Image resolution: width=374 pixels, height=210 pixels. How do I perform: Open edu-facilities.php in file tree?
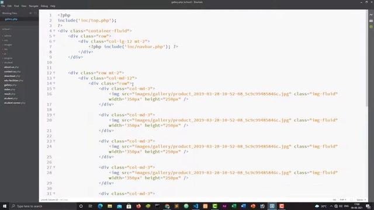(x=13, y=80)
